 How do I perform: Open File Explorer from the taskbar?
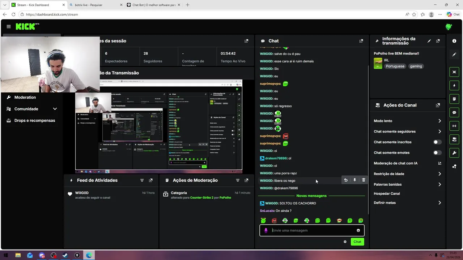coord(18,255)
